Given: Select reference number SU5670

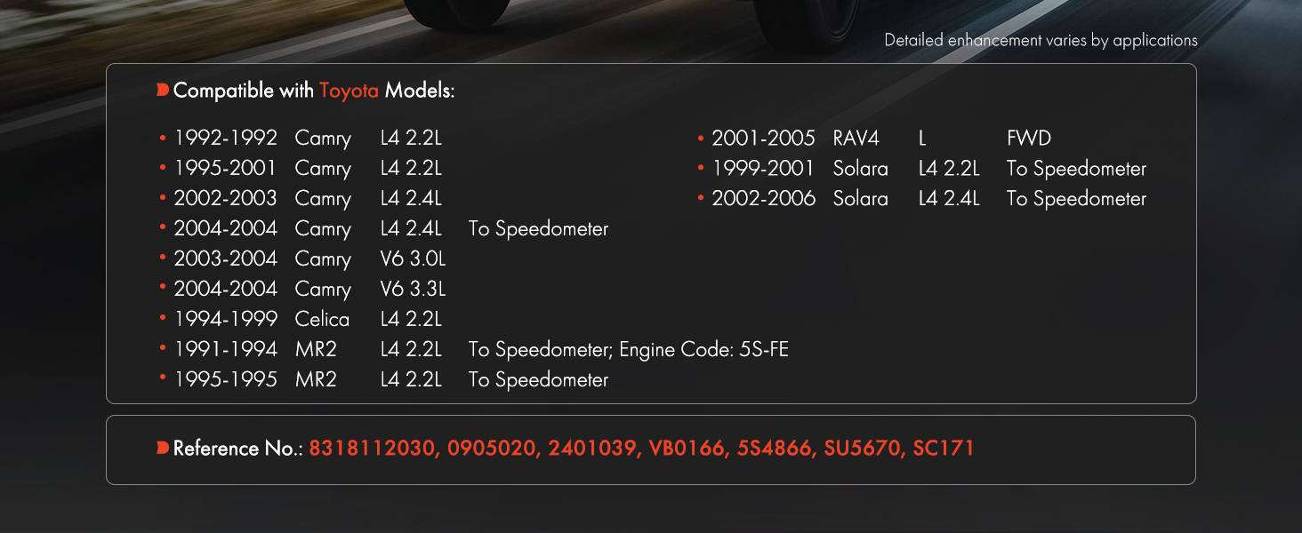Looking at the screenshot, I should coord(862,449).
